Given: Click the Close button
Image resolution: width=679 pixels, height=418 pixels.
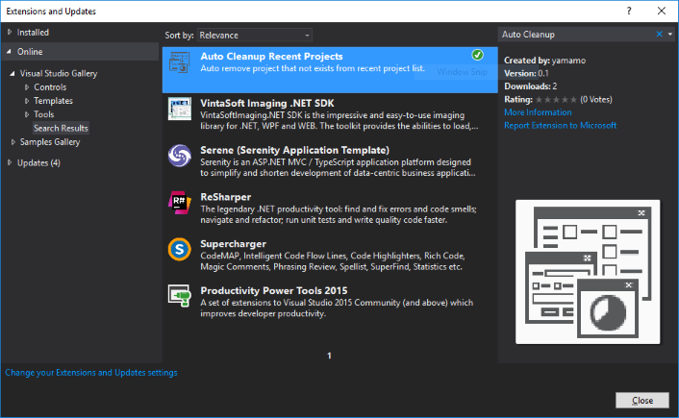Looking at the screenshot, I should [x=642, y=401].
